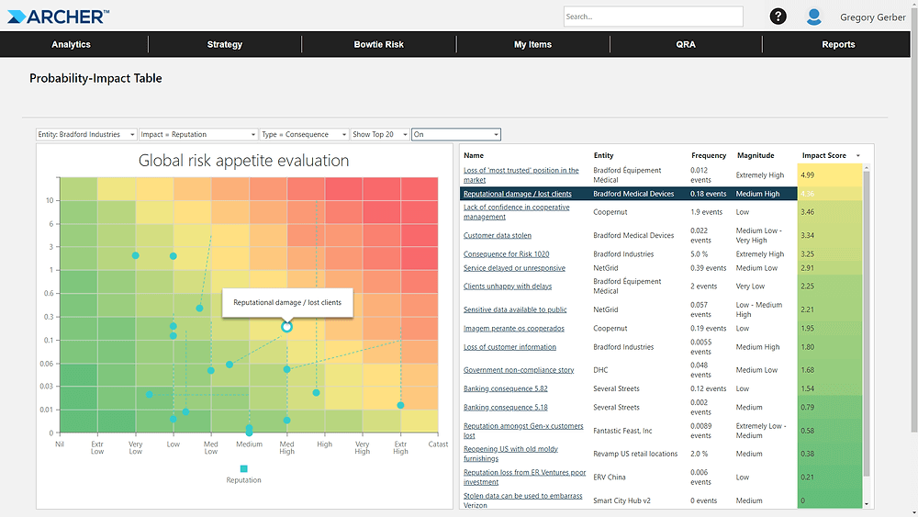The image size is (918, 517).
Task: Open Reputational damage / lost clients link
Action: (x=517, y=194)
